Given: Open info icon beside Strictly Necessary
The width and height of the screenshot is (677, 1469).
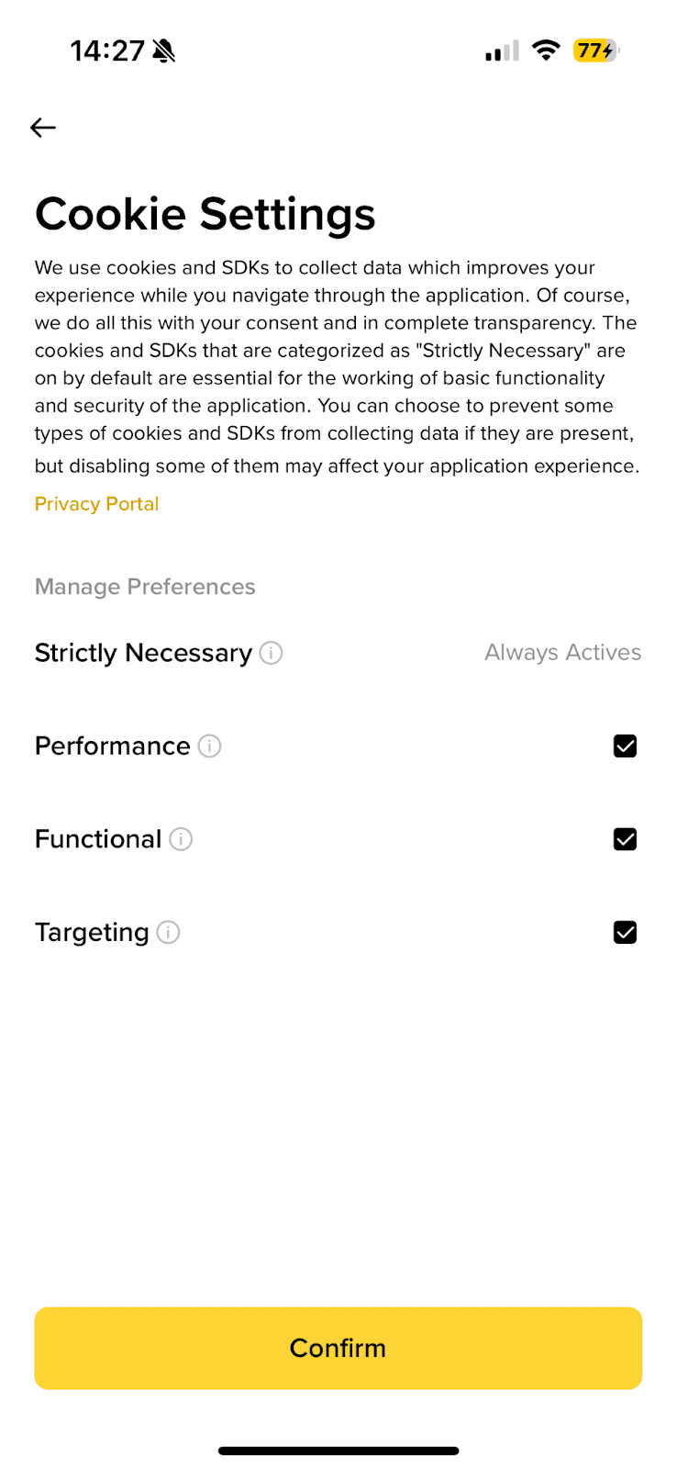Looking at the screenshot, I should [271, 653].
